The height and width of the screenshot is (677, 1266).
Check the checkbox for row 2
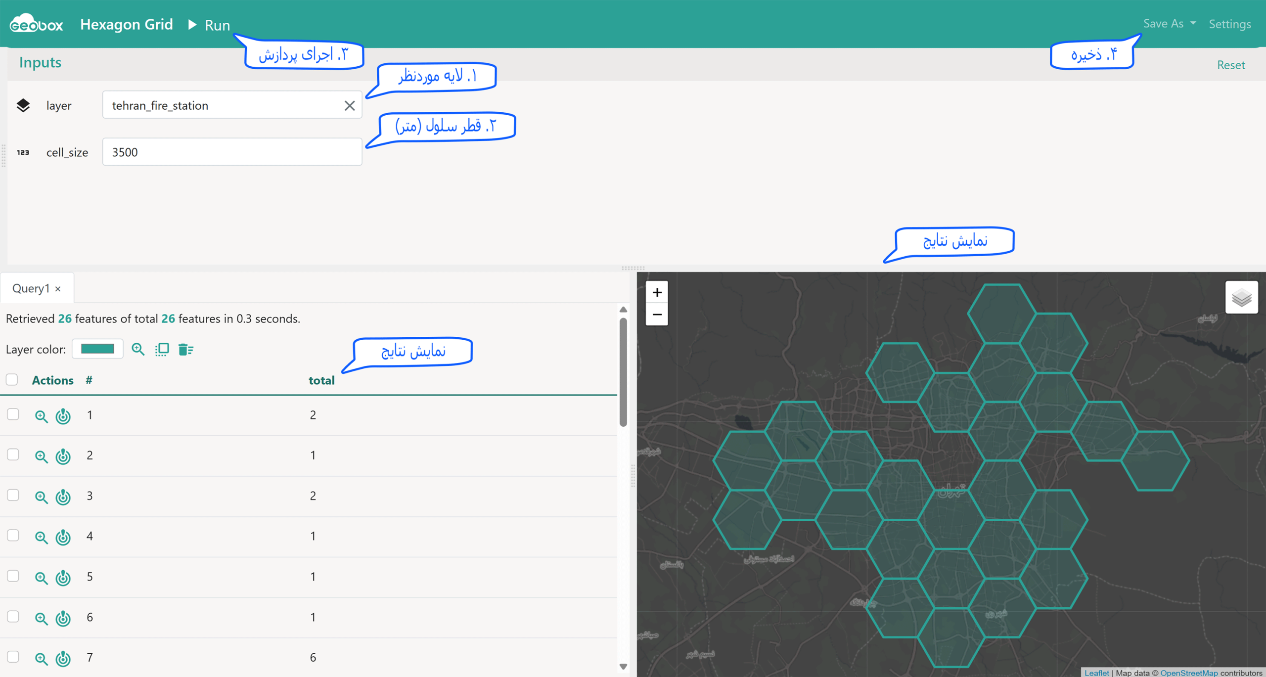coord(13,454)
